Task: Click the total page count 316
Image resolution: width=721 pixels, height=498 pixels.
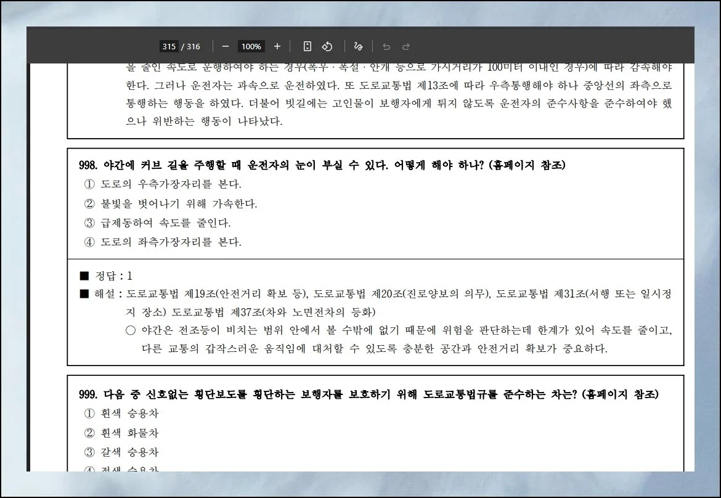Action: click(x=193, y=46)
